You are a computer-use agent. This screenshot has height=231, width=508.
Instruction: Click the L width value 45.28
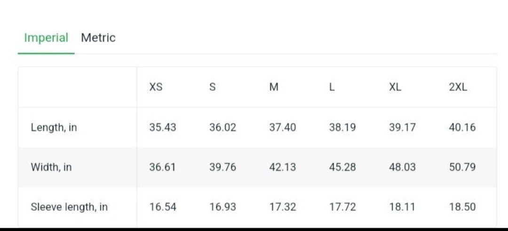[342, 167]
